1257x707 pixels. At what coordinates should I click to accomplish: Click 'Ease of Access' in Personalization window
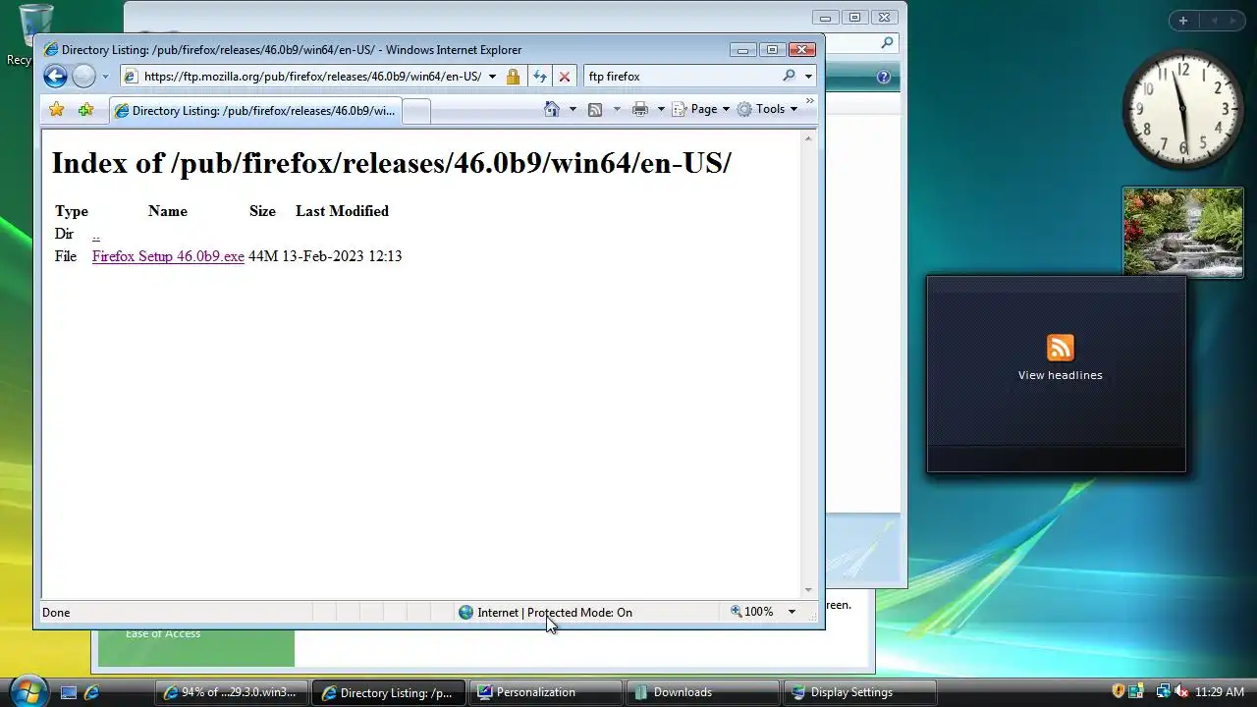163,634
